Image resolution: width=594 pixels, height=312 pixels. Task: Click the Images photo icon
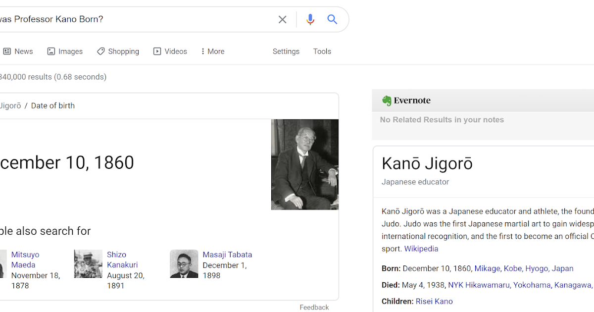click(x=51, y=51)
